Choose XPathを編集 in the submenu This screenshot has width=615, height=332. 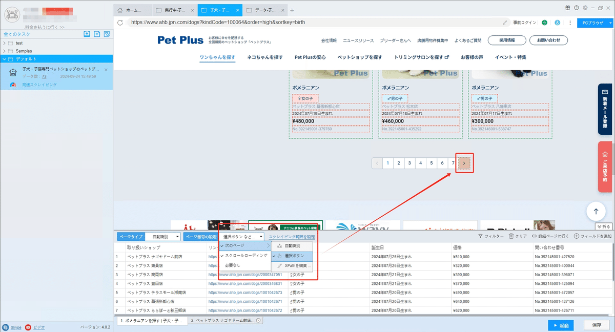coord(292,265)
